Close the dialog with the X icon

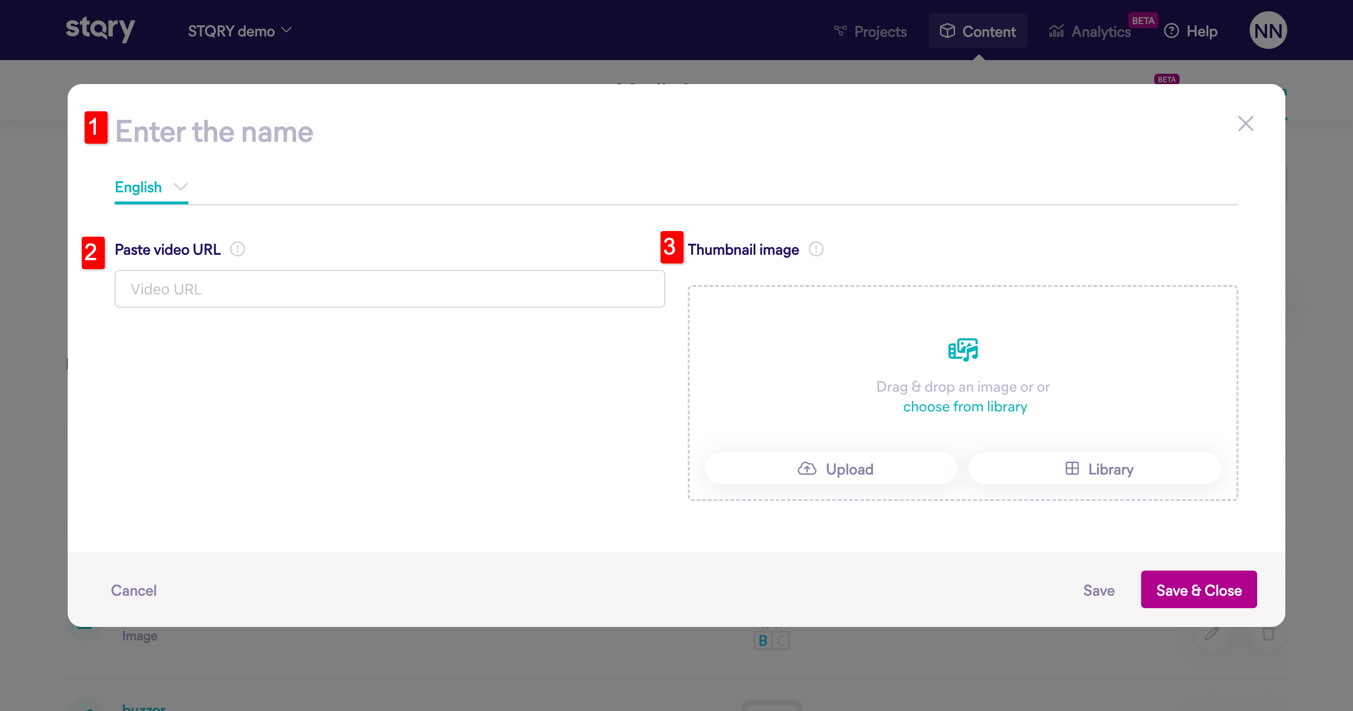[x=1245, y=124]
